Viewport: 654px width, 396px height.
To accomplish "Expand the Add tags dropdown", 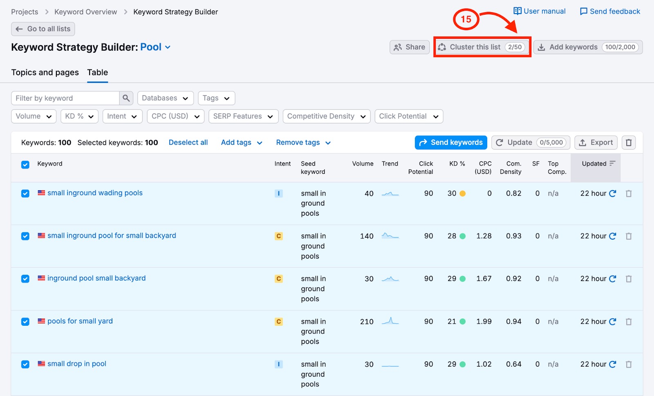I will [x=242, y=142].
